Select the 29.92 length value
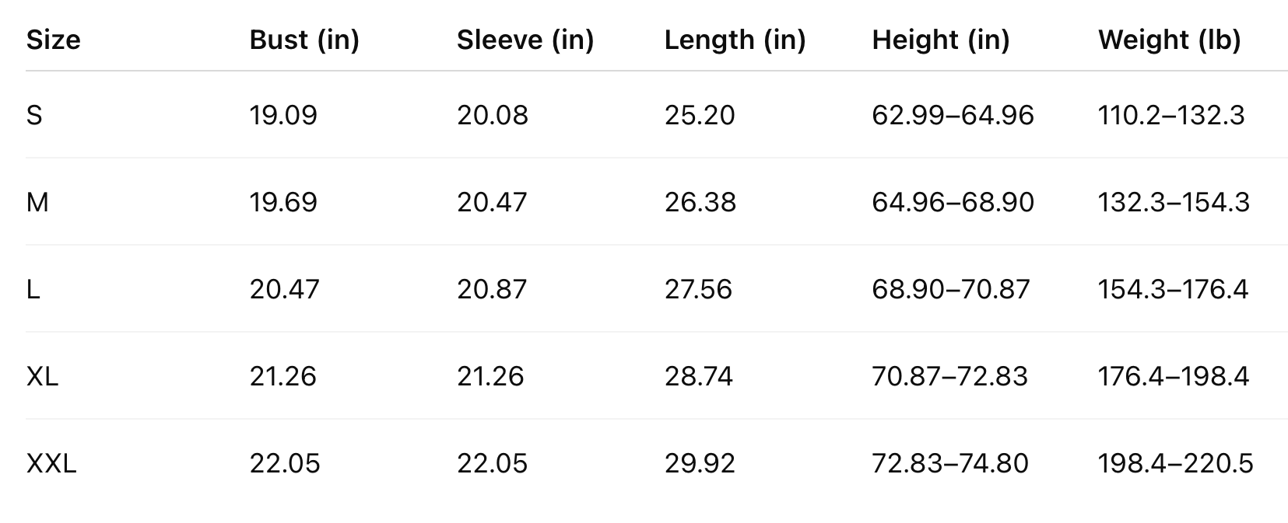 coord(699,463)
